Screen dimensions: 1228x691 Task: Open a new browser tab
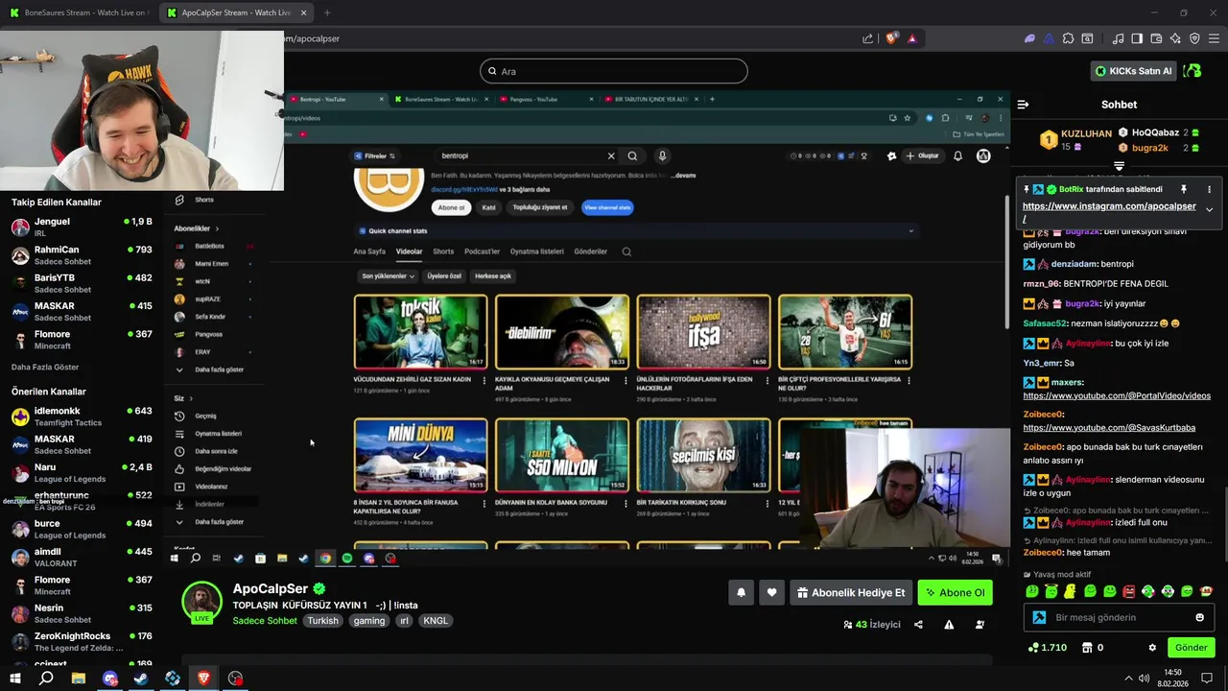(327, 12)
